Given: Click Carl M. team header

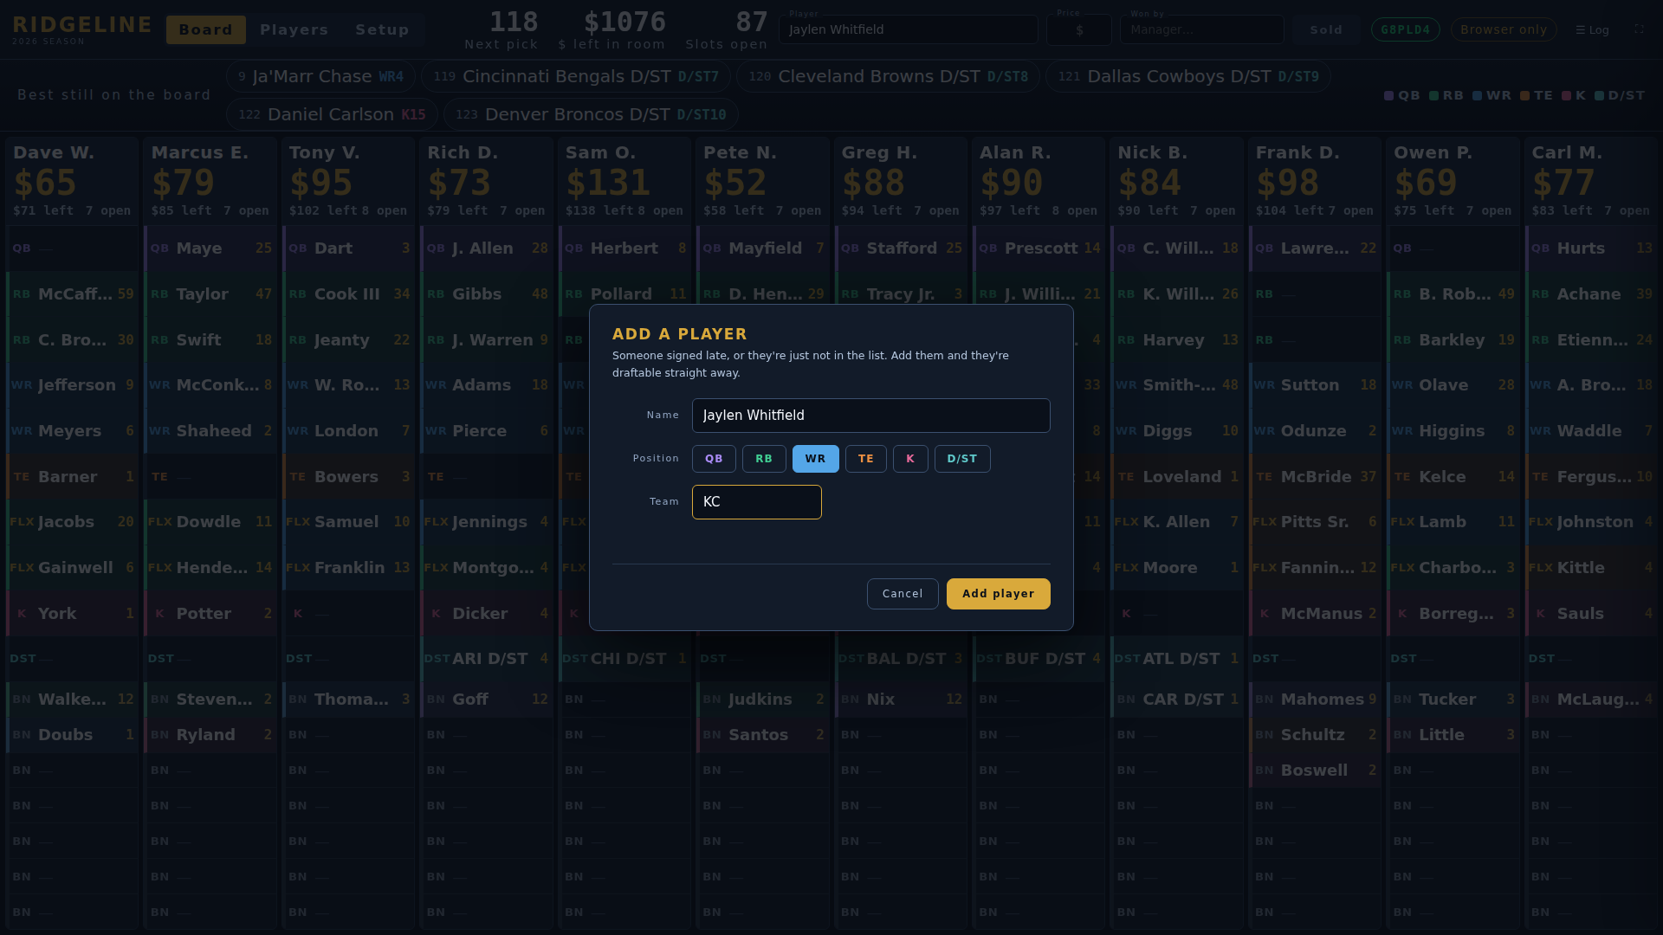Looking at the screenshot, I should [1591, 181].
